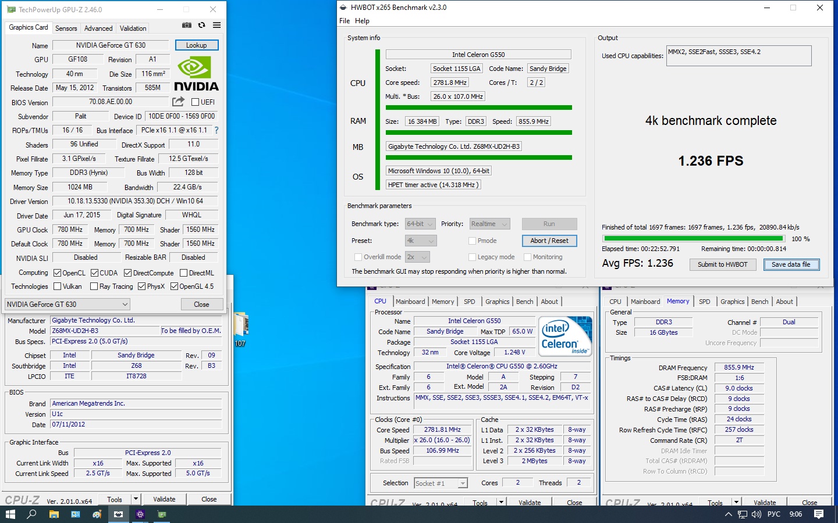
Task: Expand the Tools arrow in the Memory CPU-Z window
Action: (736, 503)
